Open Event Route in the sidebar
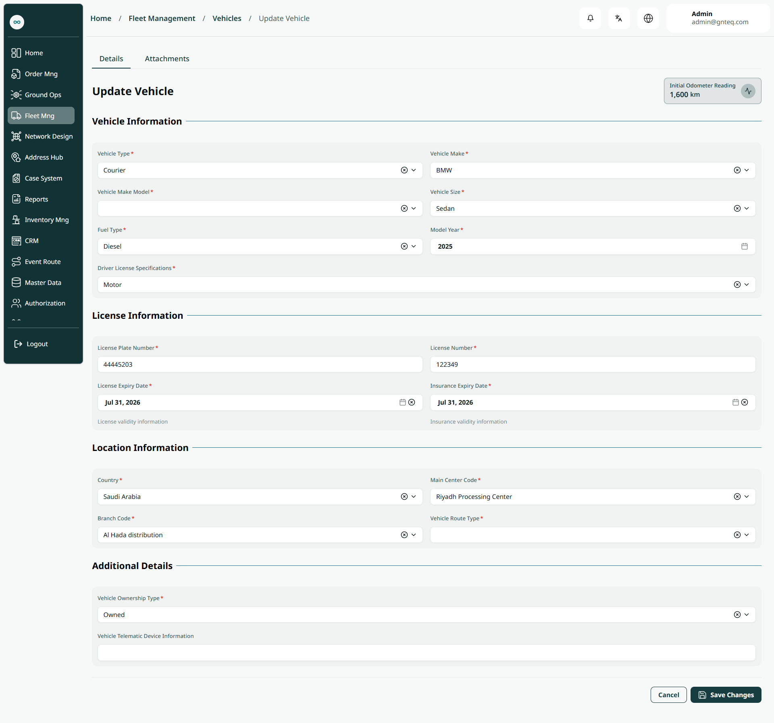 point(41,262)
